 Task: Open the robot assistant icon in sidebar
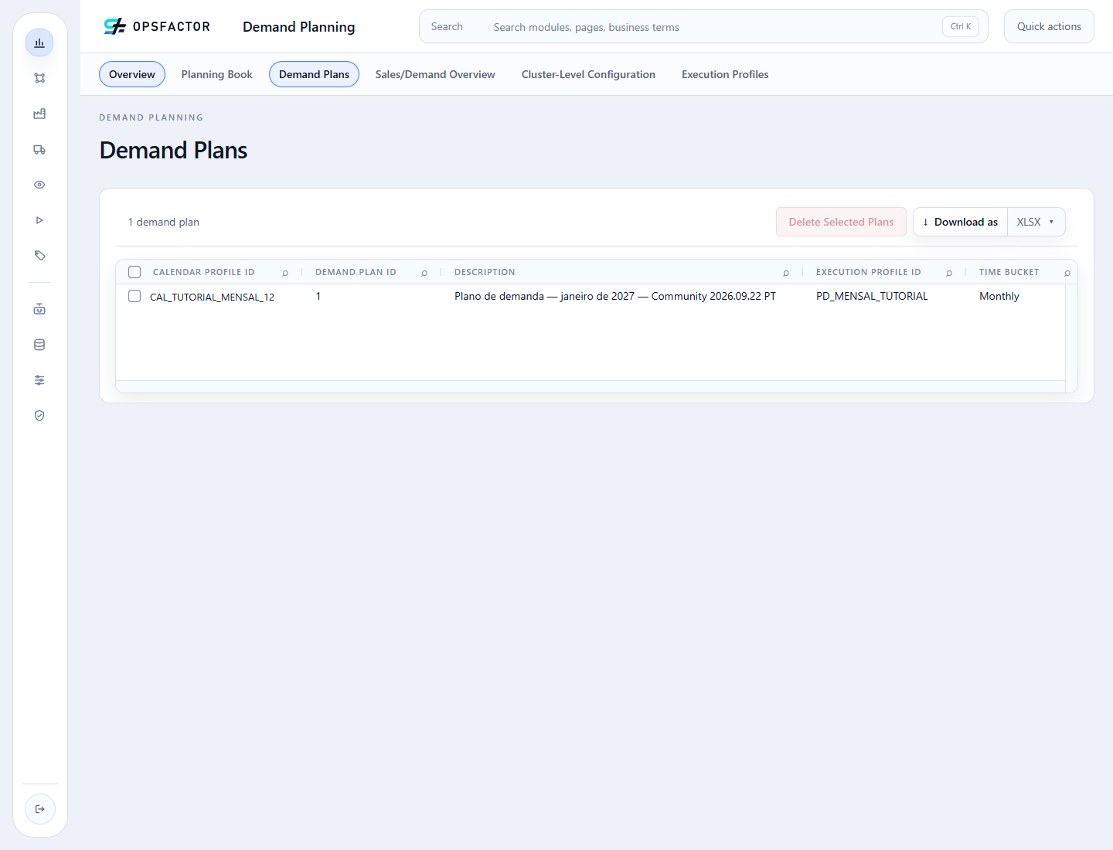(x=39, y=309)
